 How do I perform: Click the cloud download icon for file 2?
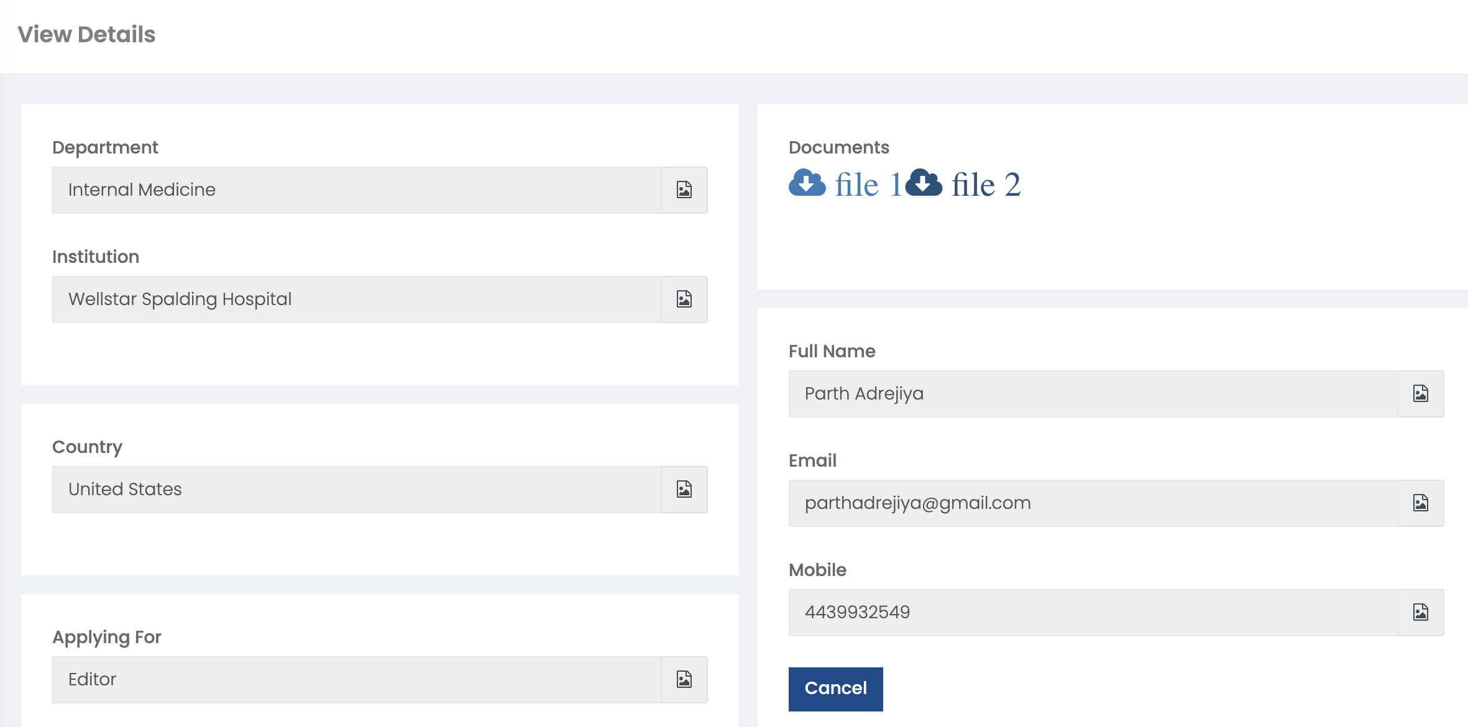[x=924, y=183]
